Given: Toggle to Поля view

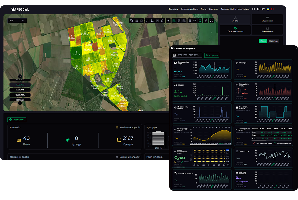Looking at the screenshot, I should click(263, 41).
